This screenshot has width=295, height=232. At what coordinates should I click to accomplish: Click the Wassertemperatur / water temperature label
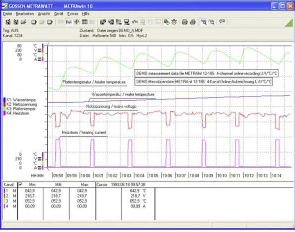pyautogui.click(x=123, y=95)
